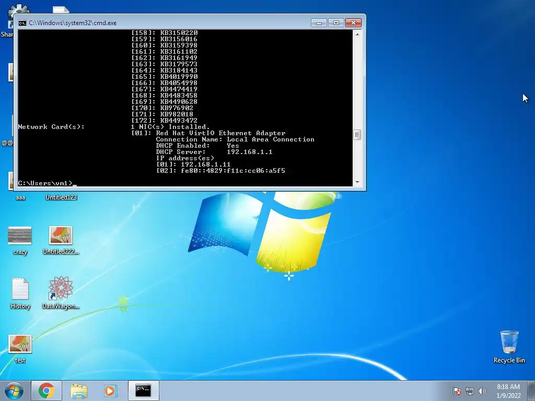This screenshot has width=535, height=401.
Task: Click the KB4019990 hotfix entry
Action: tap(164, 76)
